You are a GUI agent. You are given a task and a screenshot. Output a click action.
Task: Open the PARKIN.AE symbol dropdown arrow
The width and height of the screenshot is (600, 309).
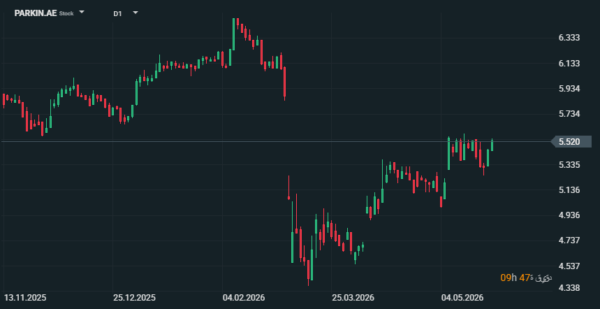pyautogui.click(x=82, y=12)
